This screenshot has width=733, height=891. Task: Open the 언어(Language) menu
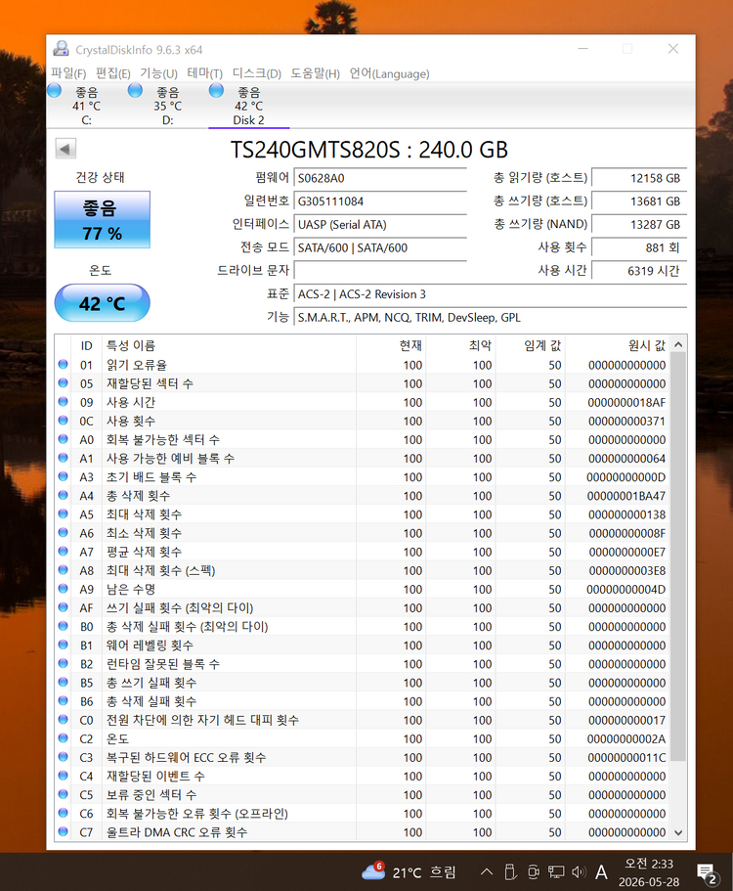389,74
